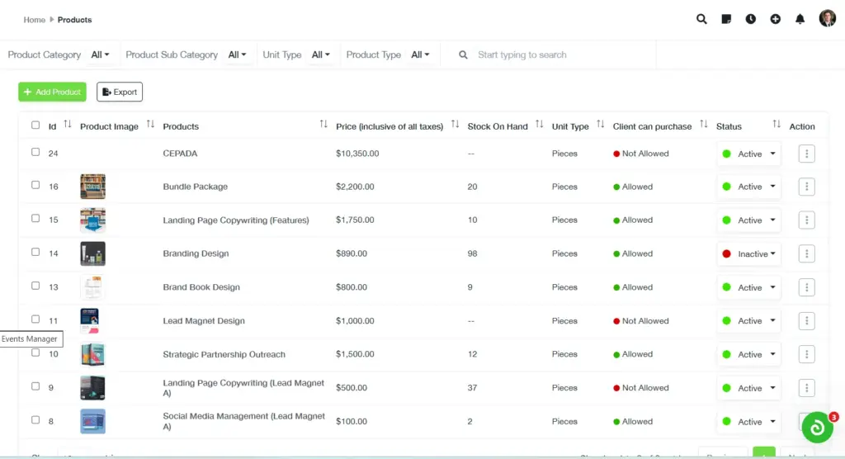Click the search magnifier beside search field
Image resolution: width=845 pixels, height=459 pixels.
point(463,54)
